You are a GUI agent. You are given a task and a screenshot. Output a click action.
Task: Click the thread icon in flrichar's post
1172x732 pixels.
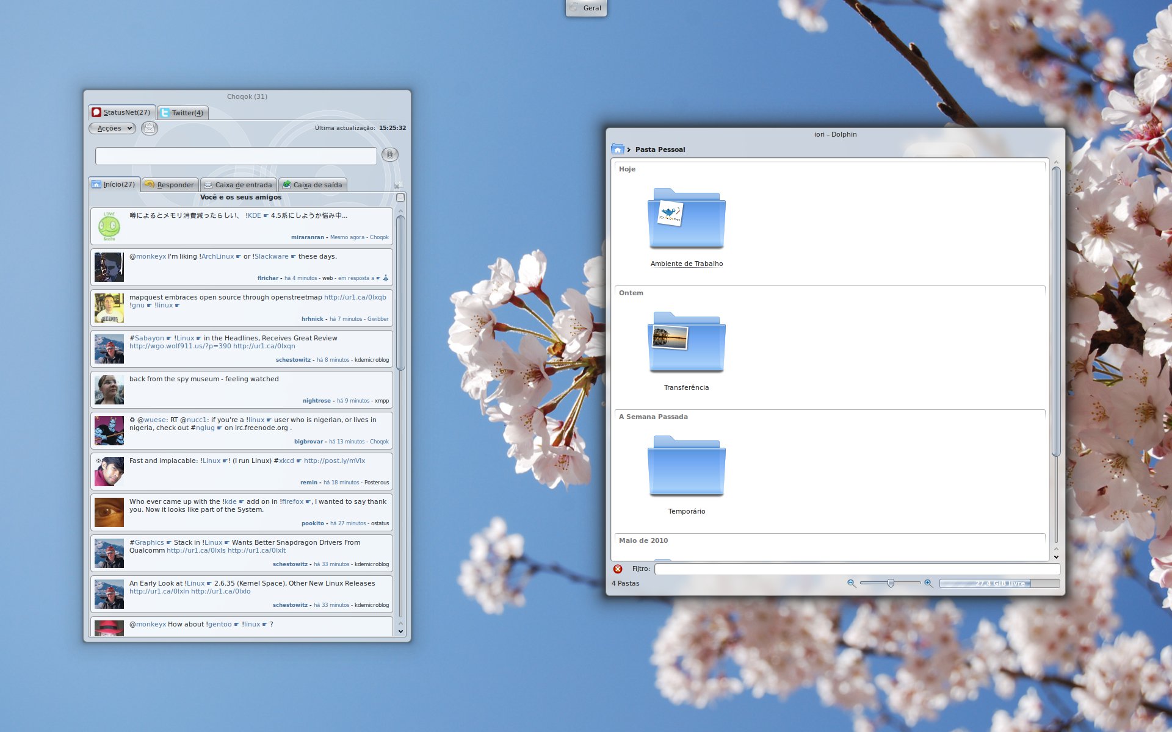coord(386,278)
